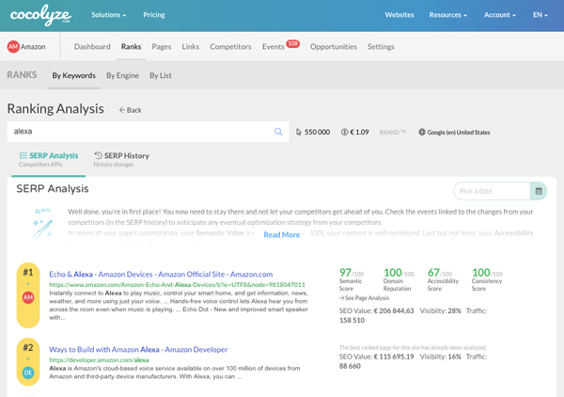
Task: Expand the Resources dropdown
Action: pos(447,15)
